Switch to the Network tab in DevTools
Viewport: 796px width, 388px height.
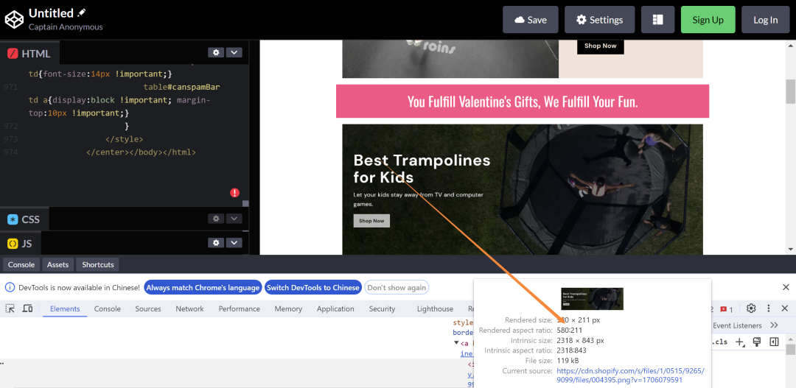[x=189, y=309]
